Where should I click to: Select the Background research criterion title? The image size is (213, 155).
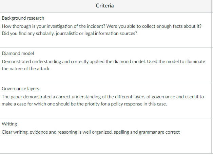click(x=23, y=18)
